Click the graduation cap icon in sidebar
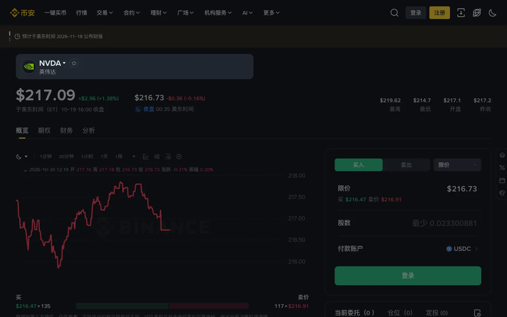 (502, 193)
